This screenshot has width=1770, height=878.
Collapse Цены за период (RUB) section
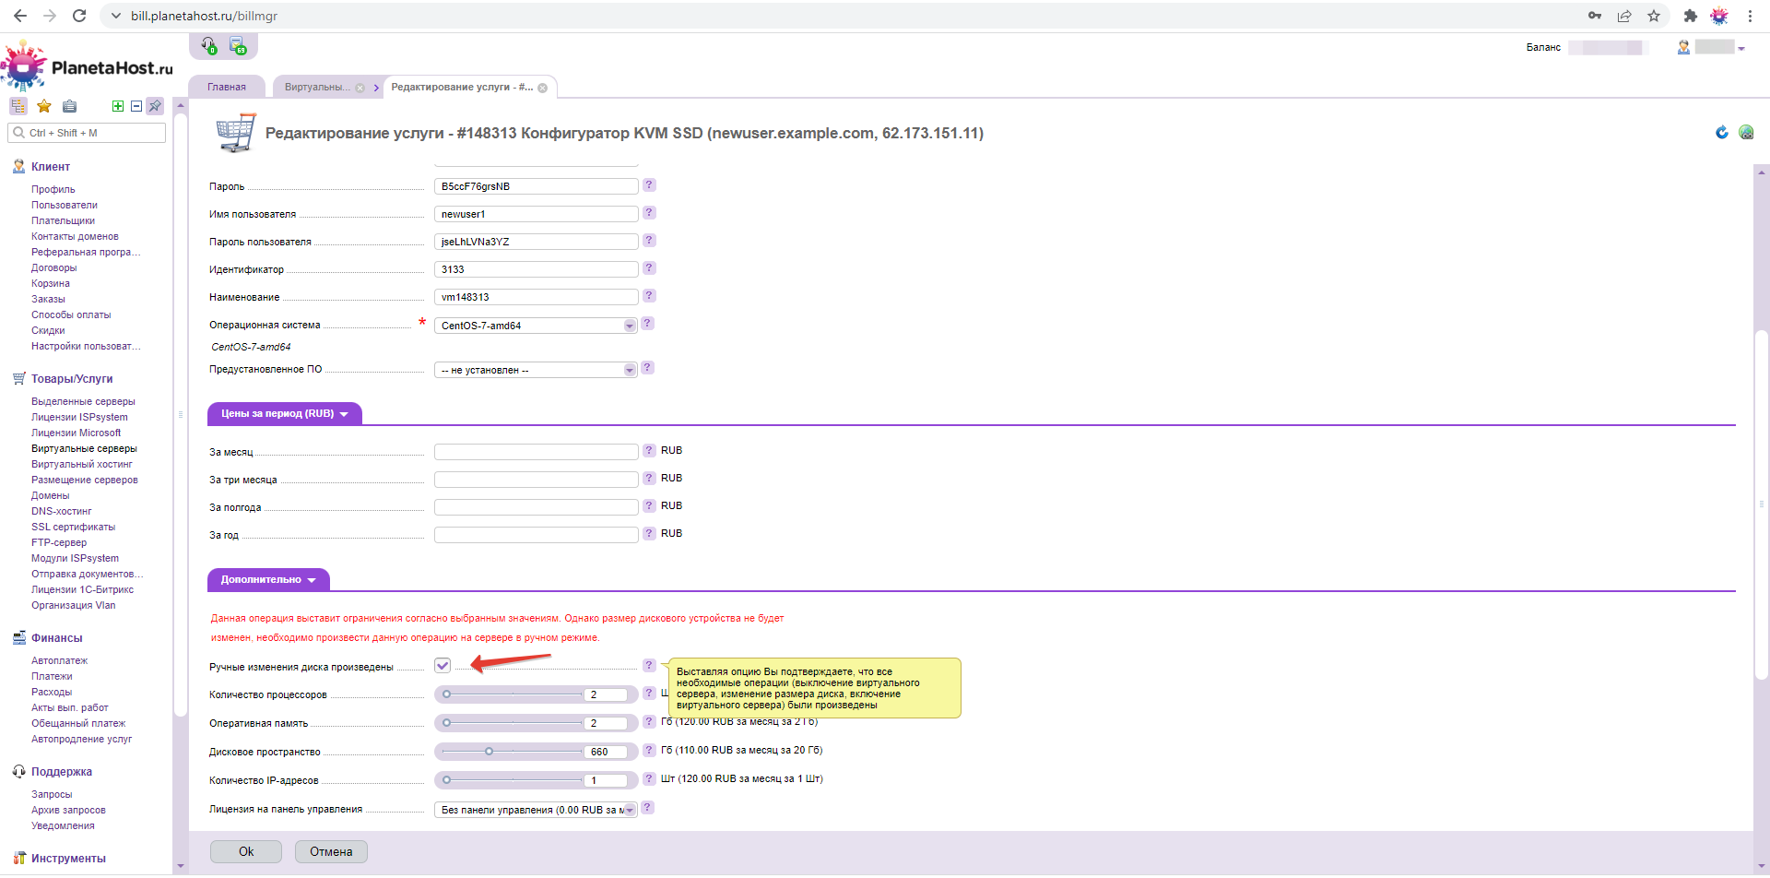[285, 414]
